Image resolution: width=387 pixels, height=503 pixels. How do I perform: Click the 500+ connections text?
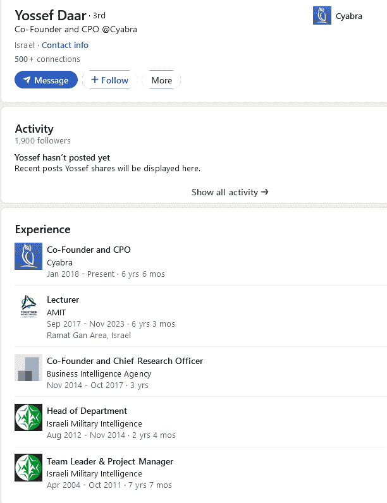[47, 59]
